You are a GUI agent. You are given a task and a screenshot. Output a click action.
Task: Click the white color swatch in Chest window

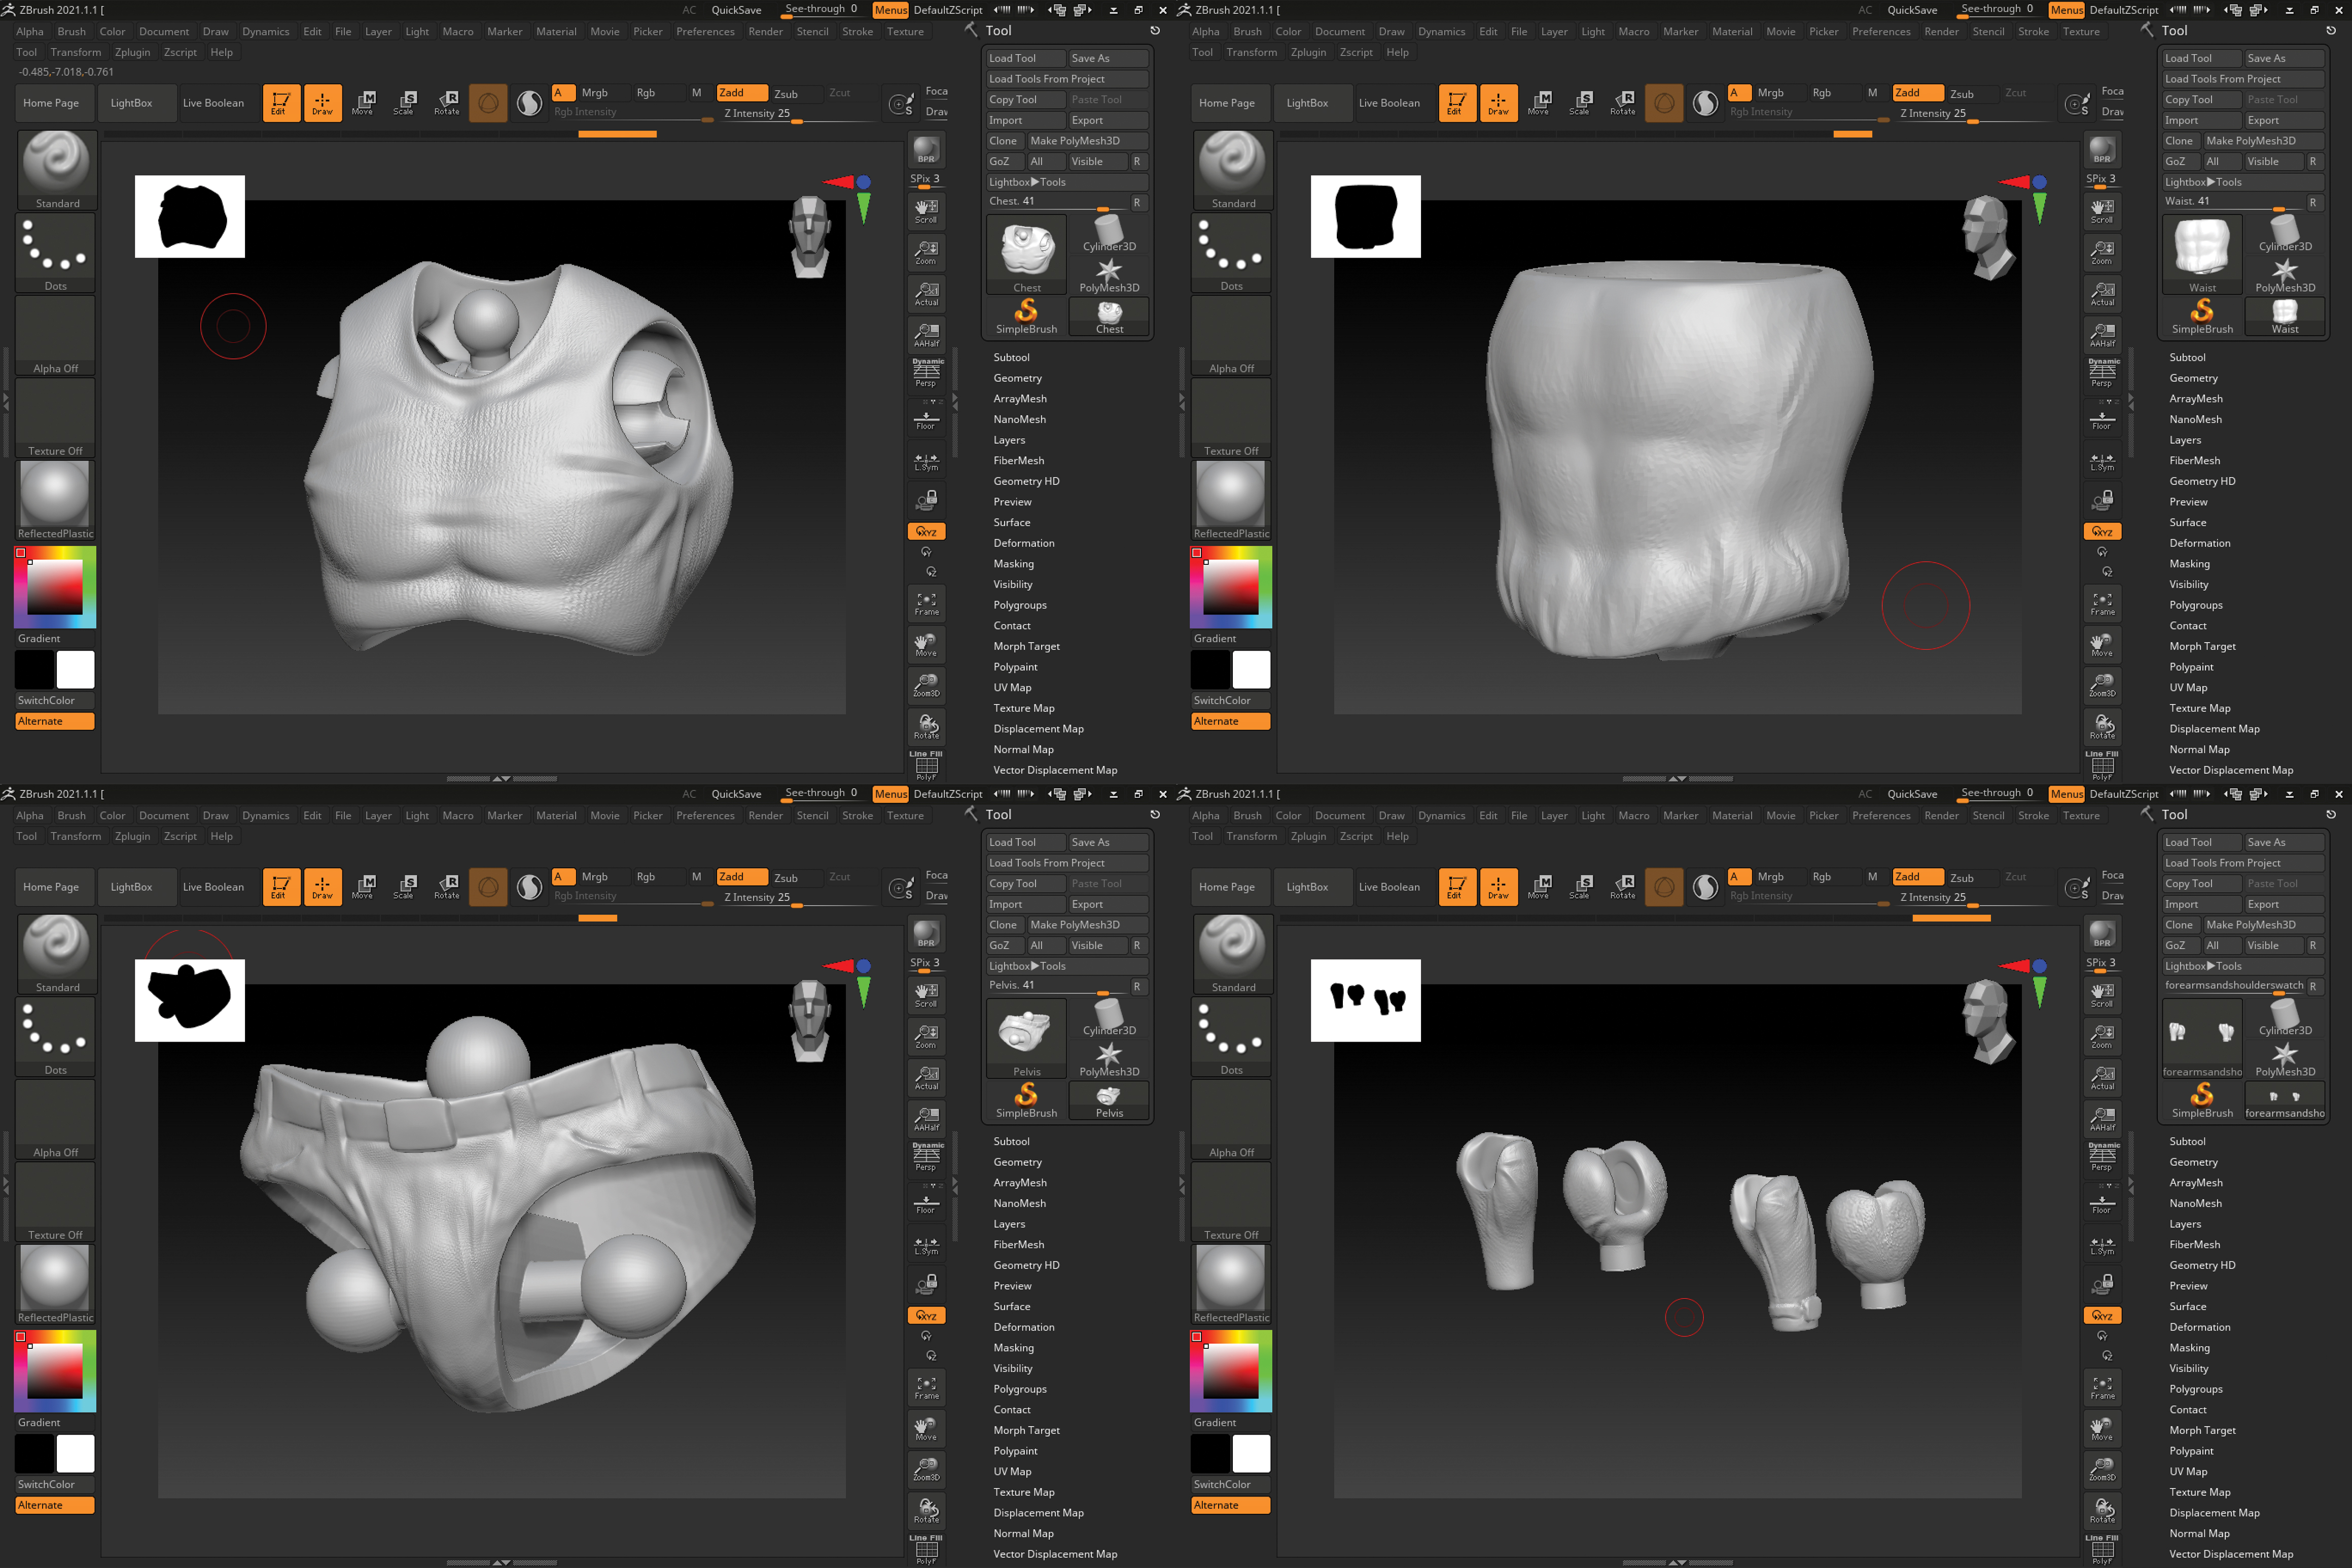point(75,669)
